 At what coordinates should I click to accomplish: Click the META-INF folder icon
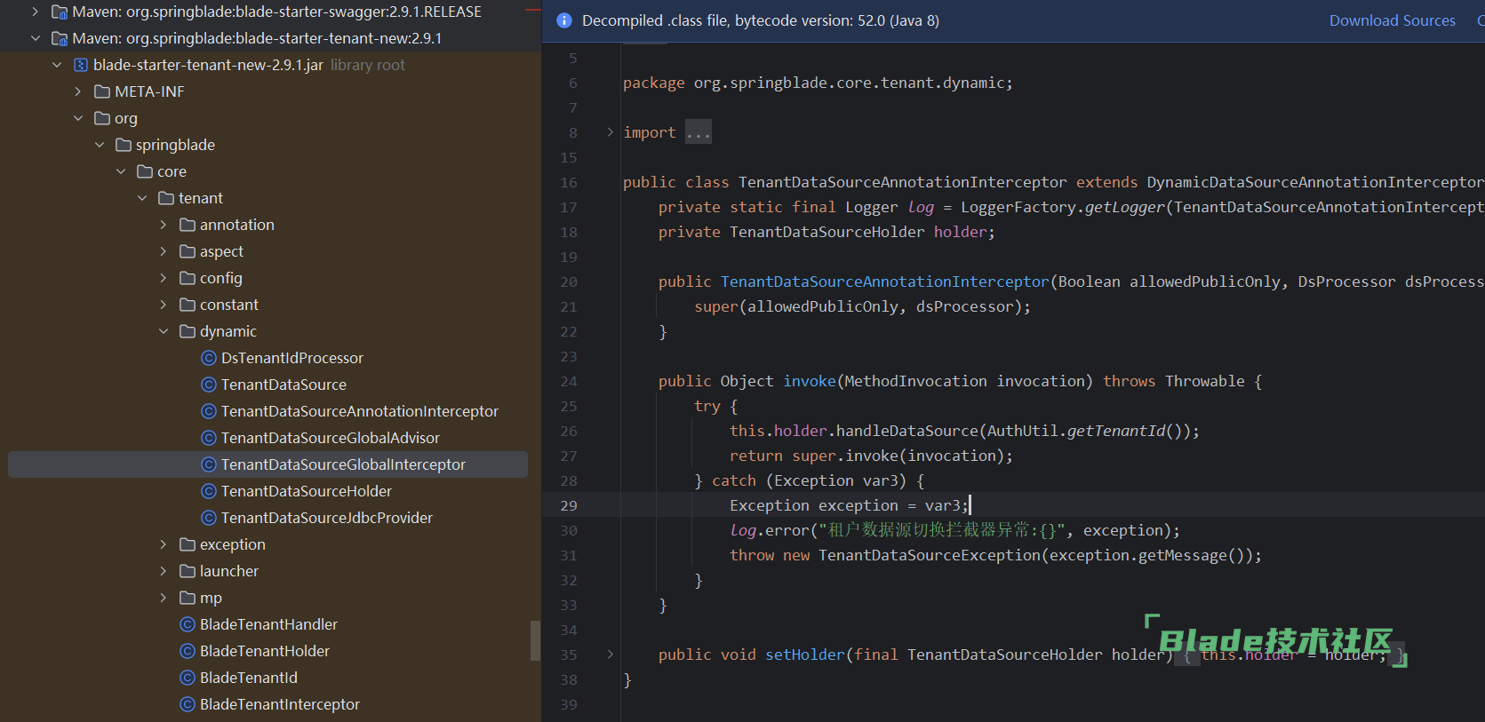102,91
